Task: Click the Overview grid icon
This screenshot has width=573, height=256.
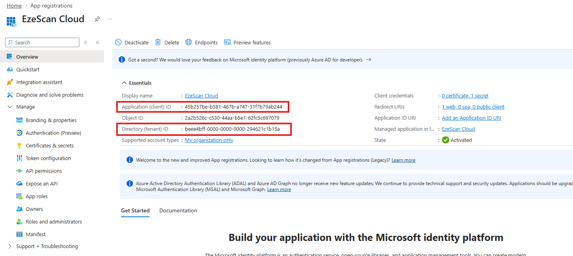Action: [x=10, y=57]
